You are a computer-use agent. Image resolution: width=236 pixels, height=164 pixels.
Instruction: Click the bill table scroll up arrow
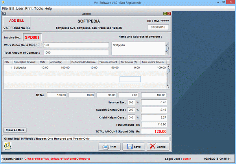(168, 66)
